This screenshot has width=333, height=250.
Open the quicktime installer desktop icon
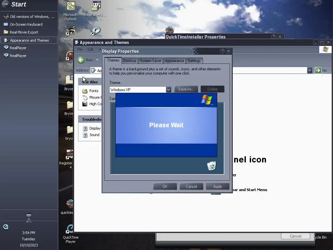click(x=68, y=206)
